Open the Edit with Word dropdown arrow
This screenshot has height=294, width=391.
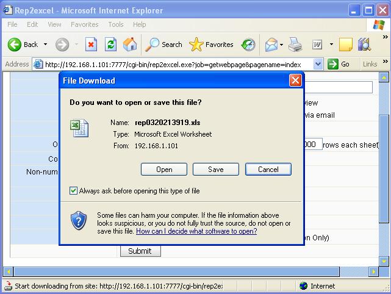click(331, 45)
